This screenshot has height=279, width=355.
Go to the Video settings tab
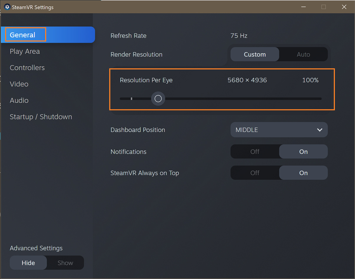(19, 84)
